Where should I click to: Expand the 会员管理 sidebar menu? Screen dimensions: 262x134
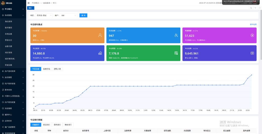click(13, 77)
